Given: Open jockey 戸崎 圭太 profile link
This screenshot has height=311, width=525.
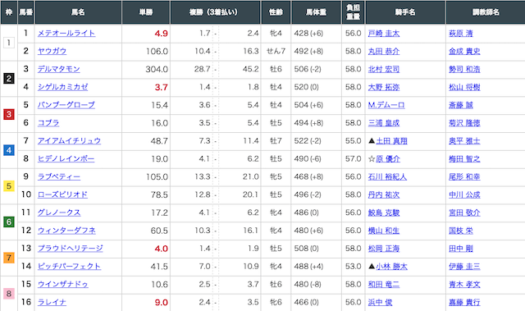Looking at the screenshot, I should click(384, 34).
